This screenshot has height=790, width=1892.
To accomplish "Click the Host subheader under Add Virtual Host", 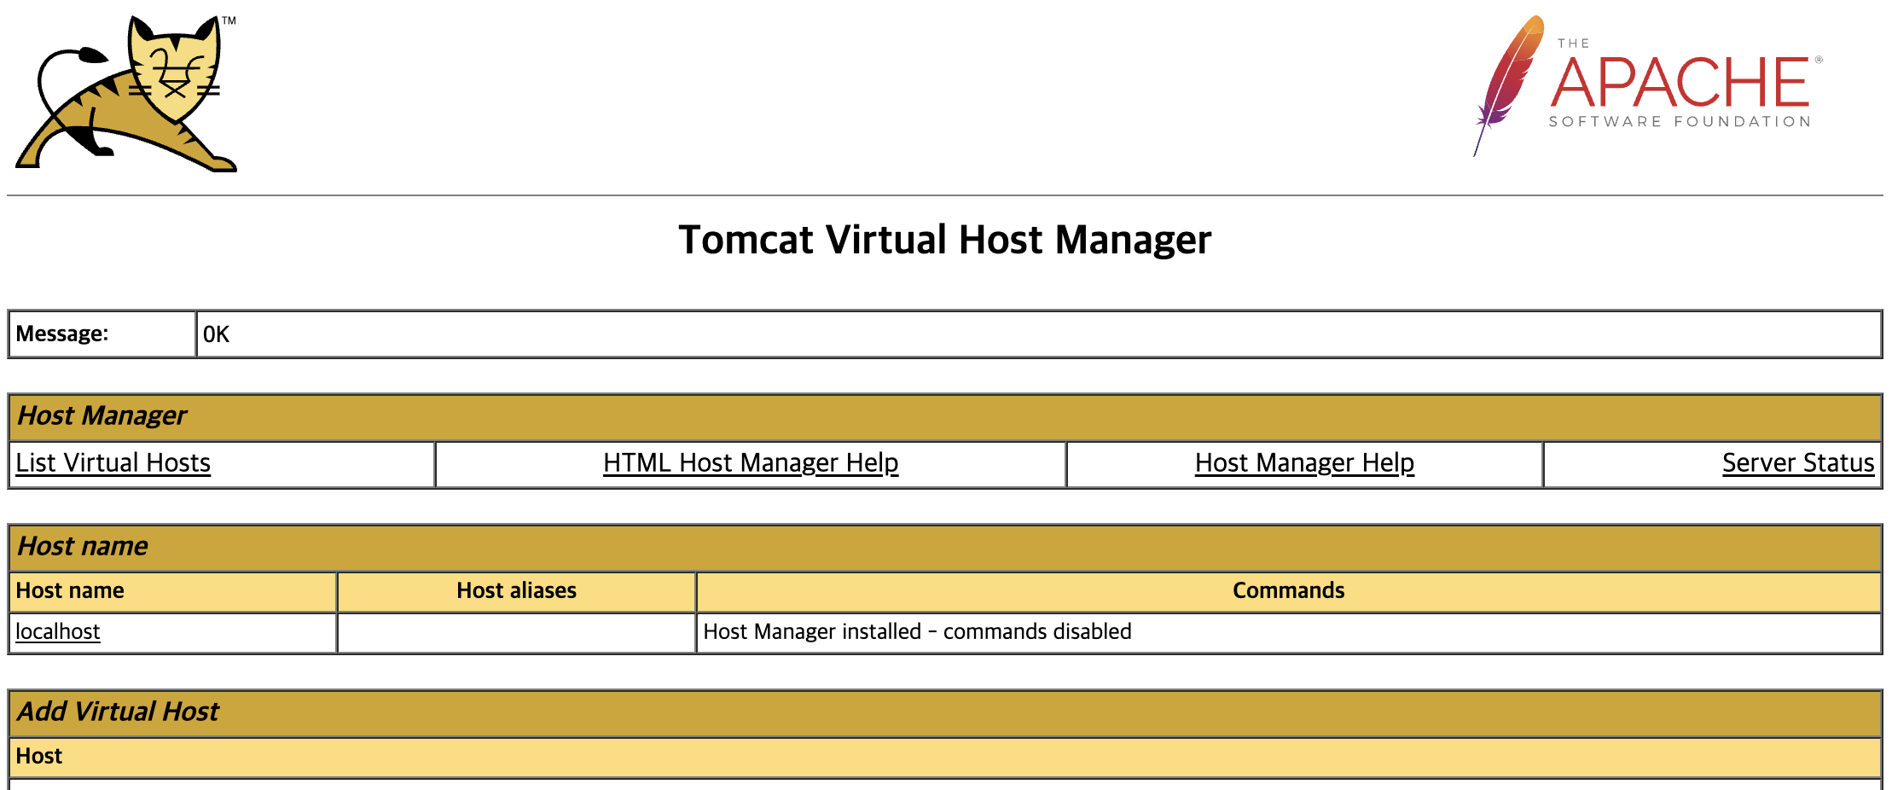I will 945,757.
